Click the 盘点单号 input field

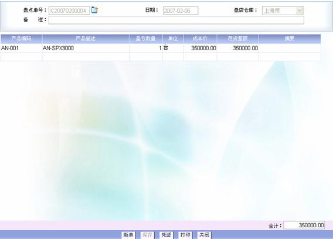pyautogui.click(x=69, y=11)
